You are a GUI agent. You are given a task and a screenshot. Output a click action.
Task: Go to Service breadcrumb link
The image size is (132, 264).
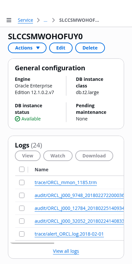click(25, 20)
